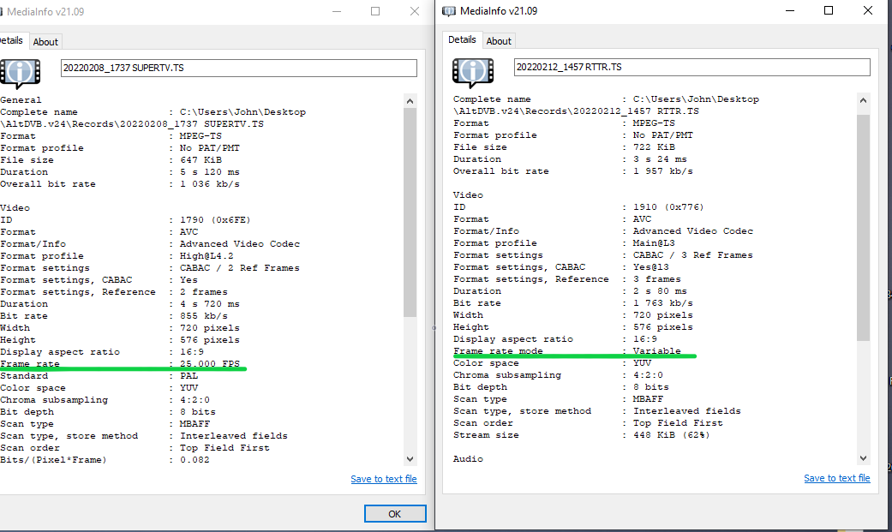
Task: Click '5 s 120 ms' general duration value
Action: [x=210, y=172]
